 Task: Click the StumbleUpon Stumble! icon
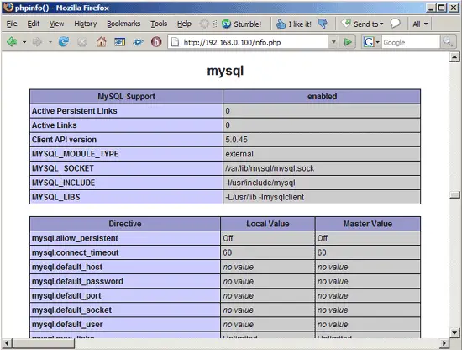[226, 24]
